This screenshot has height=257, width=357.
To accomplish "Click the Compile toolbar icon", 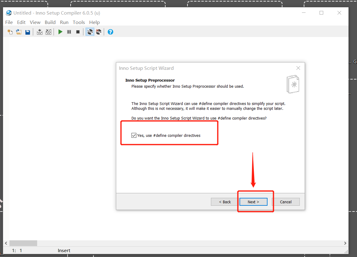I will pyautogui.click(x=40, y=32).
